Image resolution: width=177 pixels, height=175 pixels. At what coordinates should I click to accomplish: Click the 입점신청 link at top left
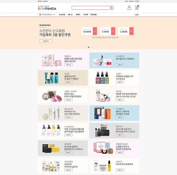click(45, 1)
